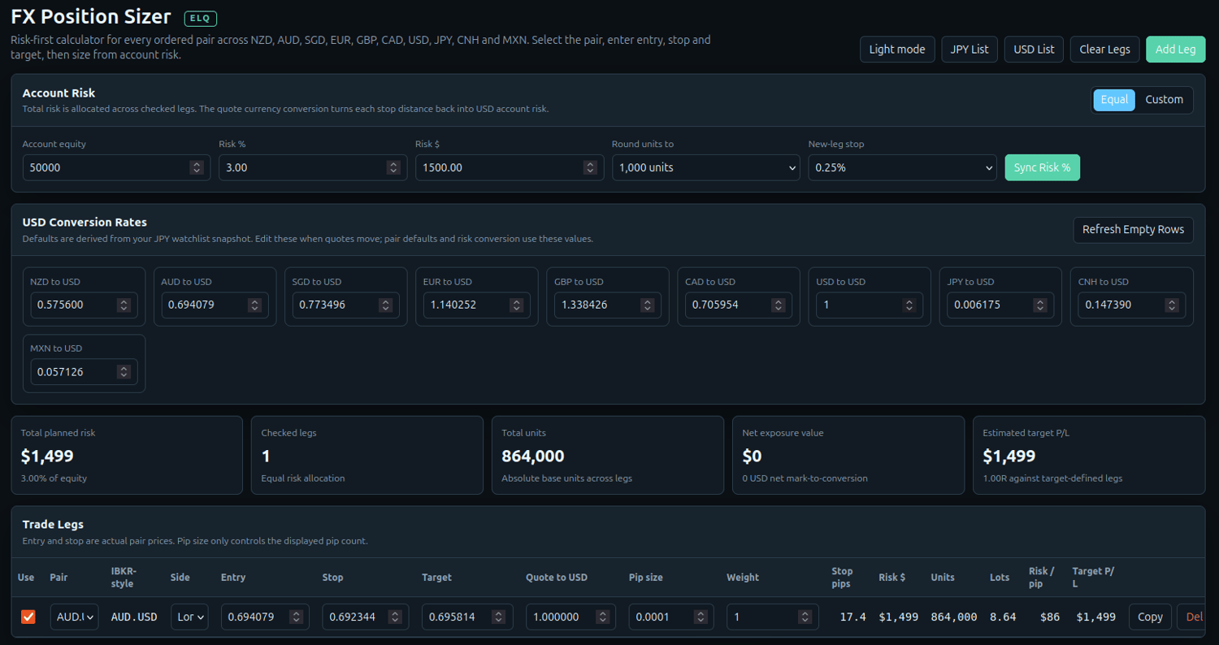Click the Account equity input field
Screen dimensions: 1219x645
tap(116, 167)
